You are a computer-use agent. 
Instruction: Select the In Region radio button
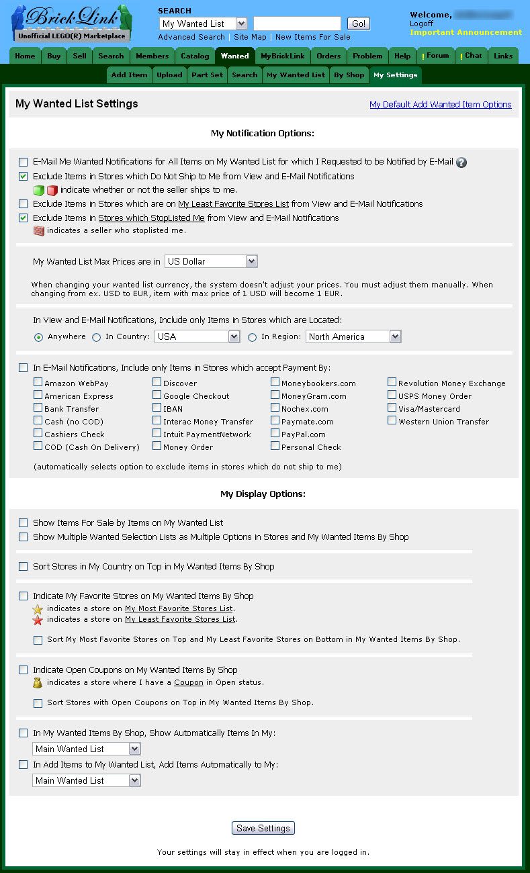253,337
